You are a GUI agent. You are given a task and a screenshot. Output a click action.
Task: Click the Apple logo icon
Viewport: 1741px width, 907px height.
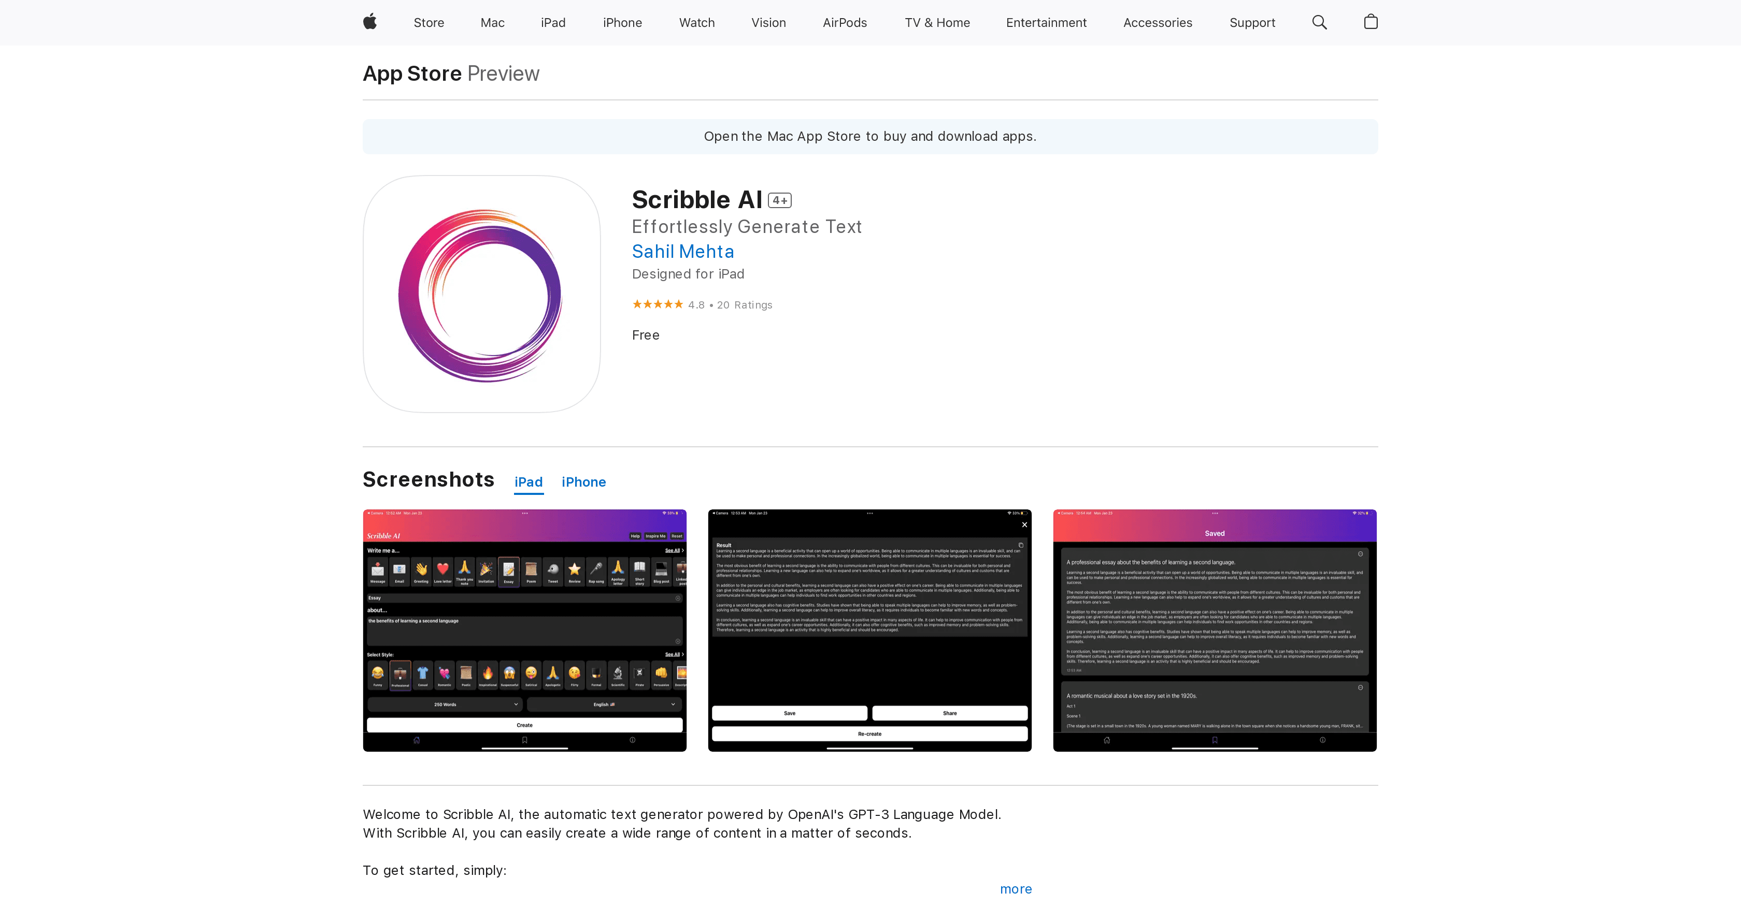pyautogui.click(x=369, y=22)
